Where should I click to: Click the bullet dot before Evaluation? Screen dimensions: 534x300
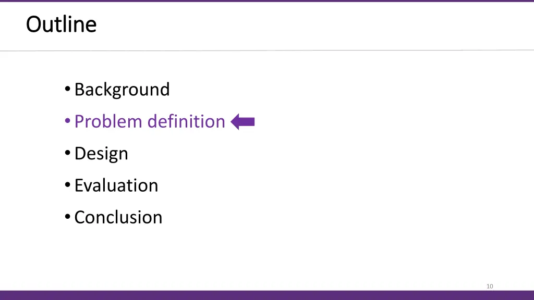[x=67, y=185]
